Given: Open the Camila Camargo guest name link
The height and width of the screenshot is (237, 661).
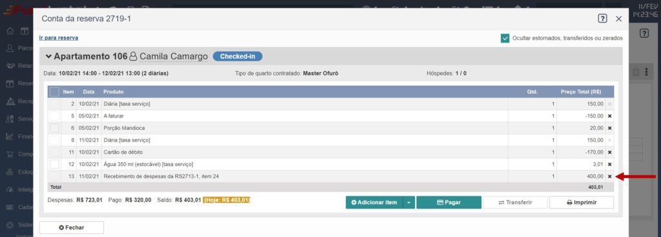Looking at the screenshot, I should 174,56.
